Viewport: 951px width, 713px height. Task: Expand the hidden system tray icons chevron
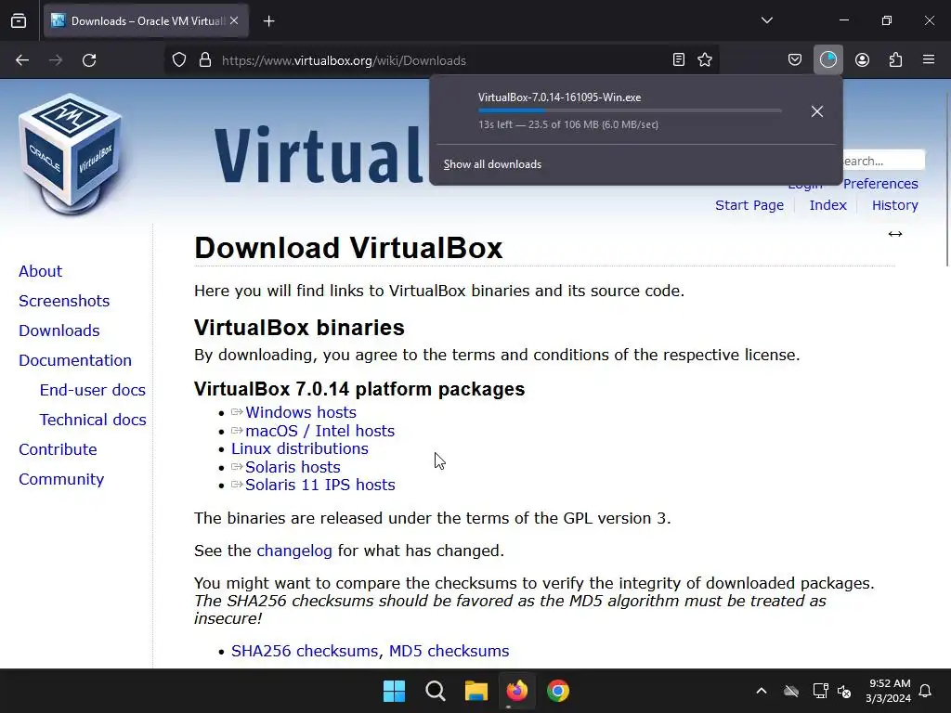[x=762, y=691]
